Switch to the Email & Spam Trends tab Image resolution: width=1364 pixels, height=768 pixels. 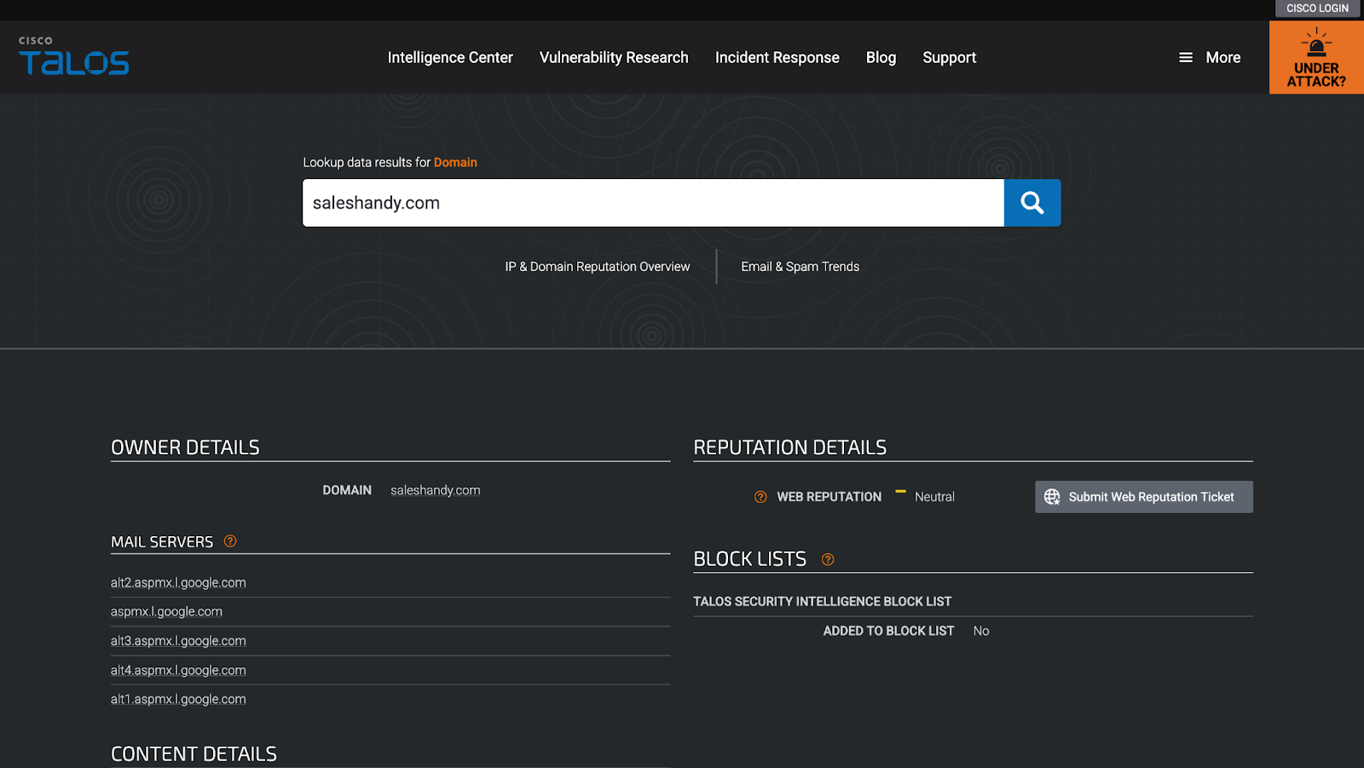pos(800,266)
